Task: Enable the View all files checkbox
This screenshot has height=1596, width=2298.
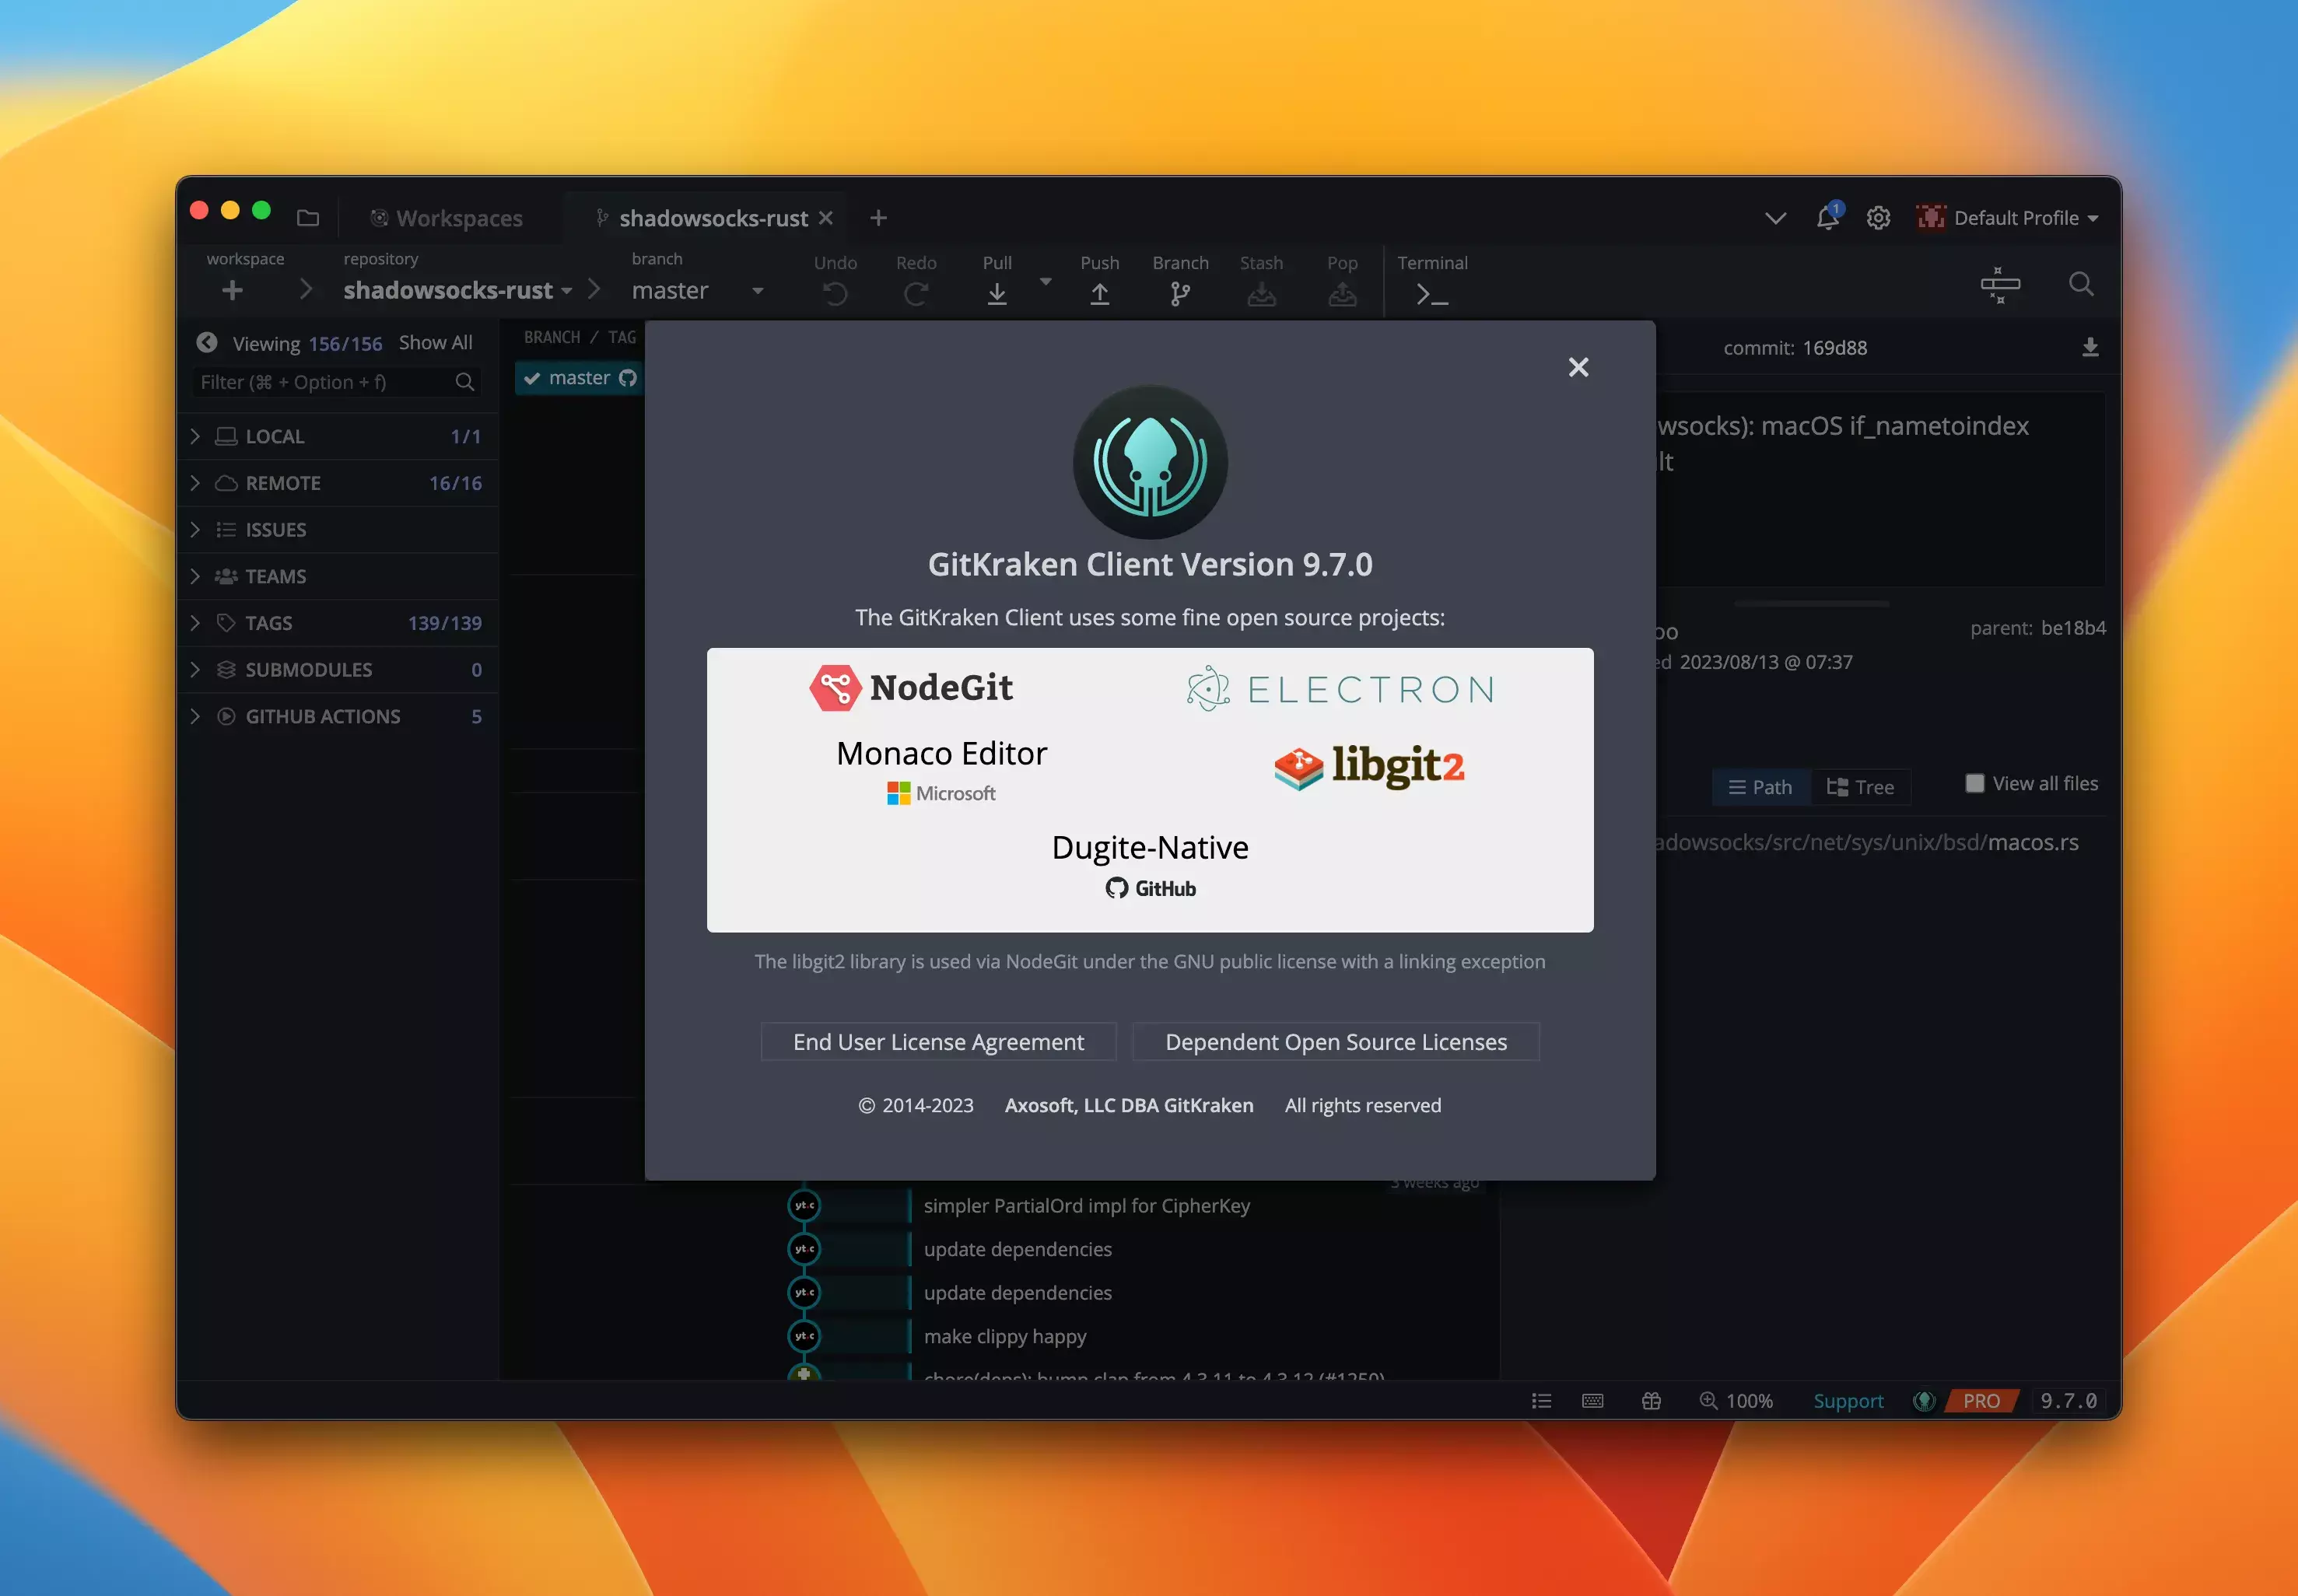Action: [1974, 783]
